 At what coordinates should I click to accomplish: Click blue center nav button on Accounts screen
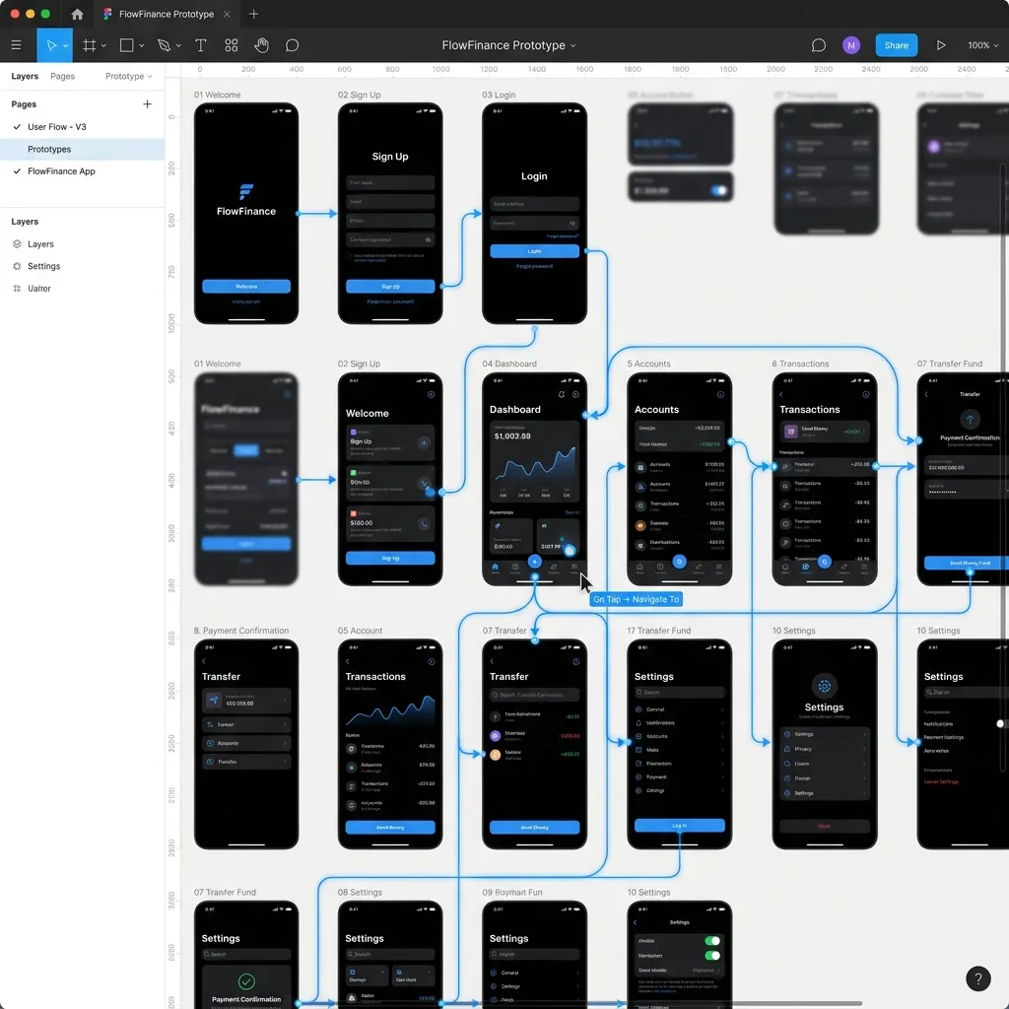coord(679,562)
